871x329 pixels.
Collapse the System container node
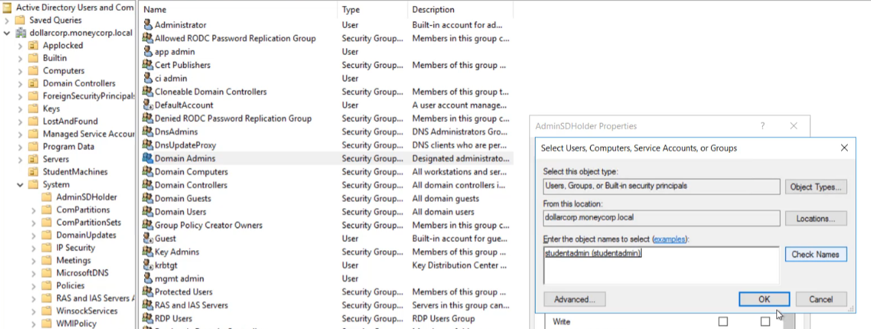(20, 185)
